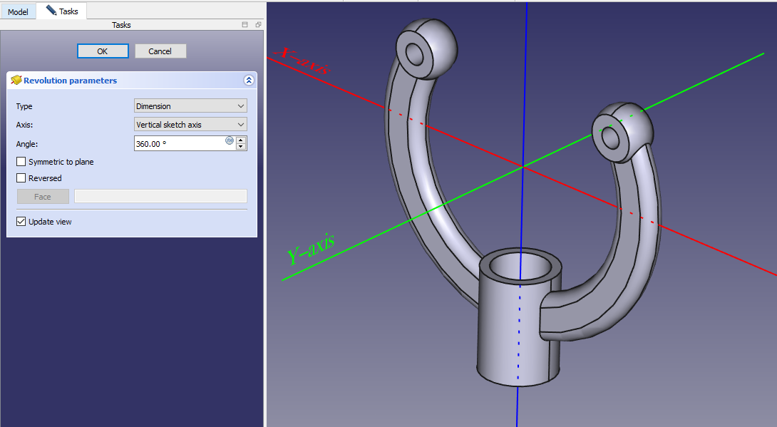Float the Tasks panel with undock icon
Viewport: 777px width, 427px height.
point(258,25)
